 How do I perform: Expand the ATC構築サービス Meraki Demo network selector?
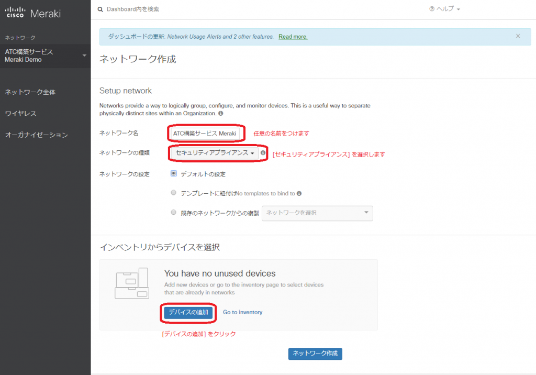(46, 56)
